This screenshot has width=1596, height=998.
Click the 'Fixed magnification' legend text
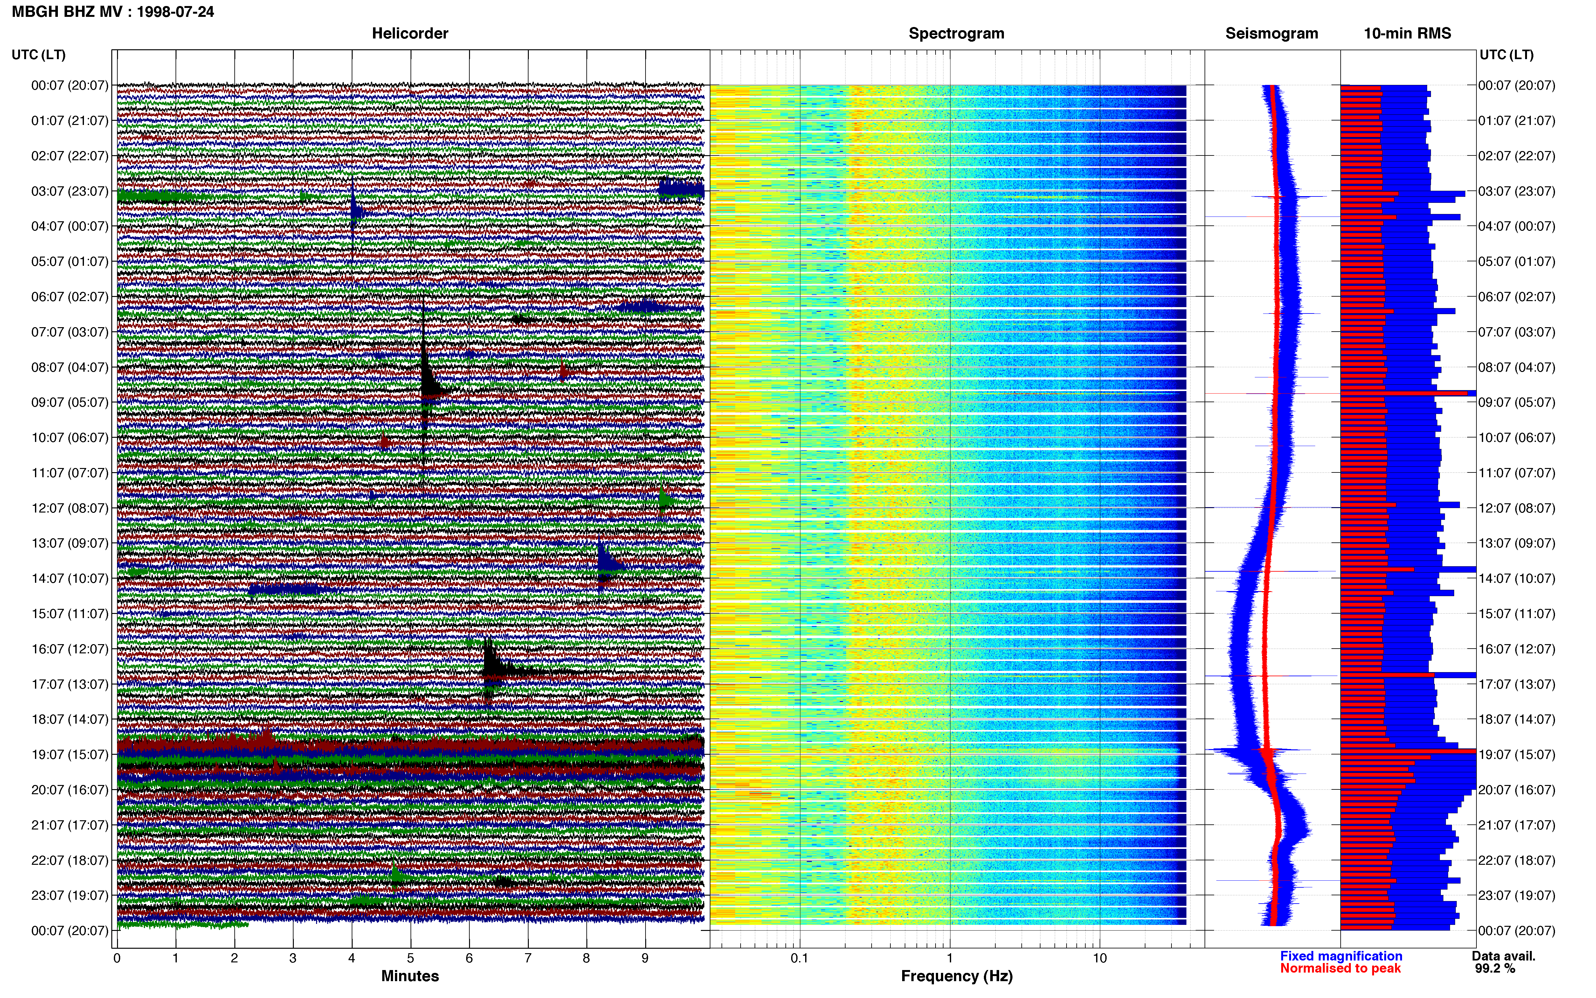pyautogui.click(x=1341, y=956)
